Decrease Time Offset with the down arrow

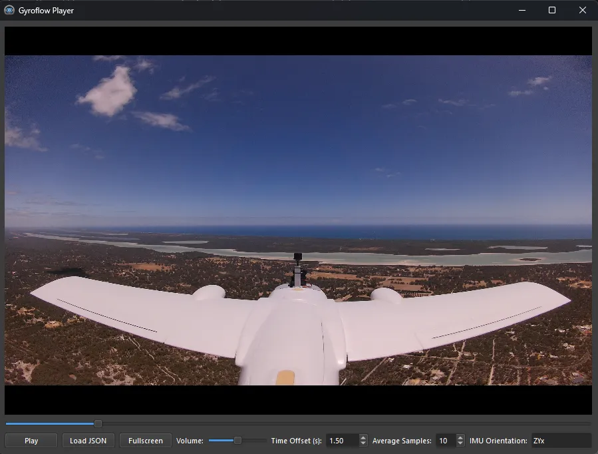click(x=363, y=444)
